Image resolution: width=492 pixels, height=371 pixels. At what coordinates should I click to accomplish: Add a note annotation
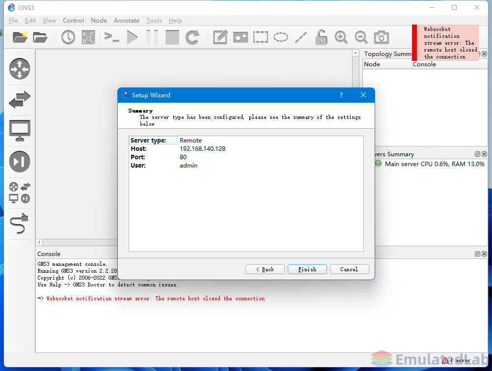[220, 37]
